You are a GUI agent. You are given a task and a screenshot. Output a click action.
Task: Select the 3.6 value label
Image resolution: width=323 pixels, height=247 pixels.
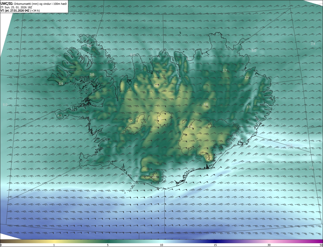click(92, 74)
